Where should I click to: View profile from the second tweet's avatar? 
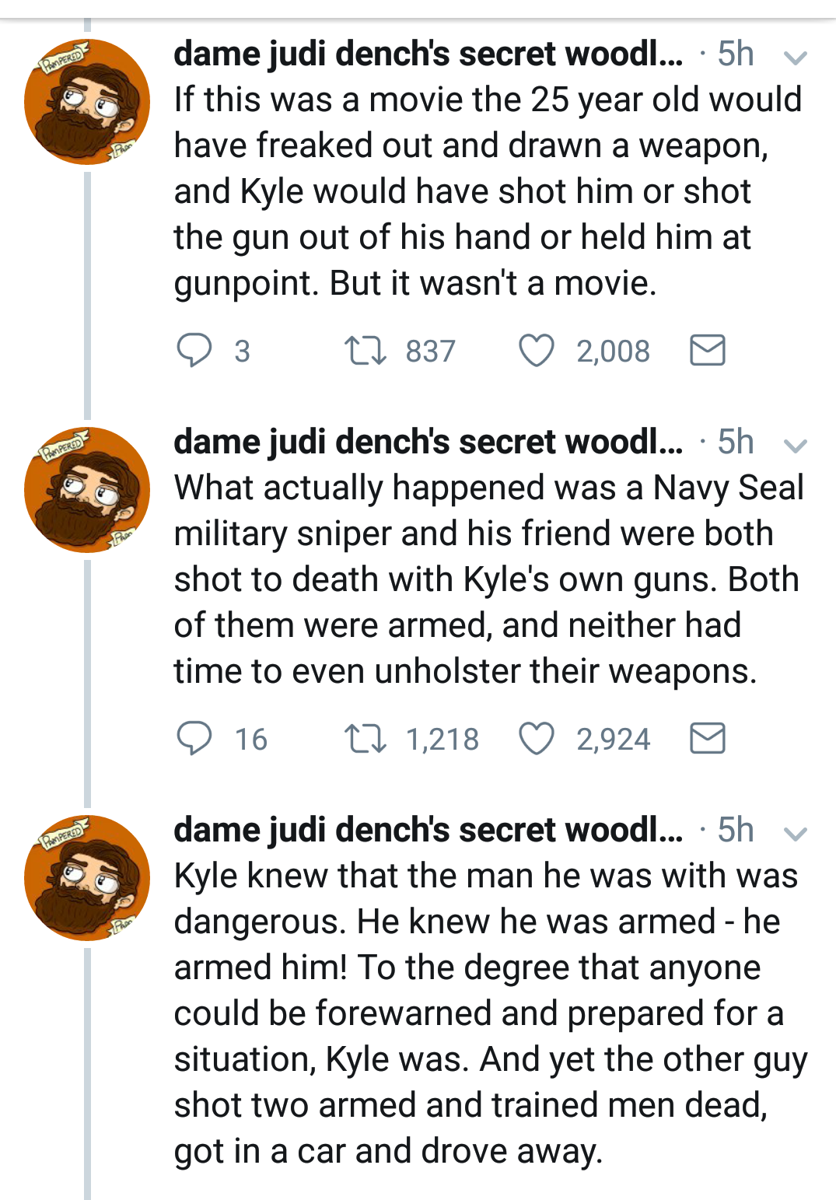(87, 490)
